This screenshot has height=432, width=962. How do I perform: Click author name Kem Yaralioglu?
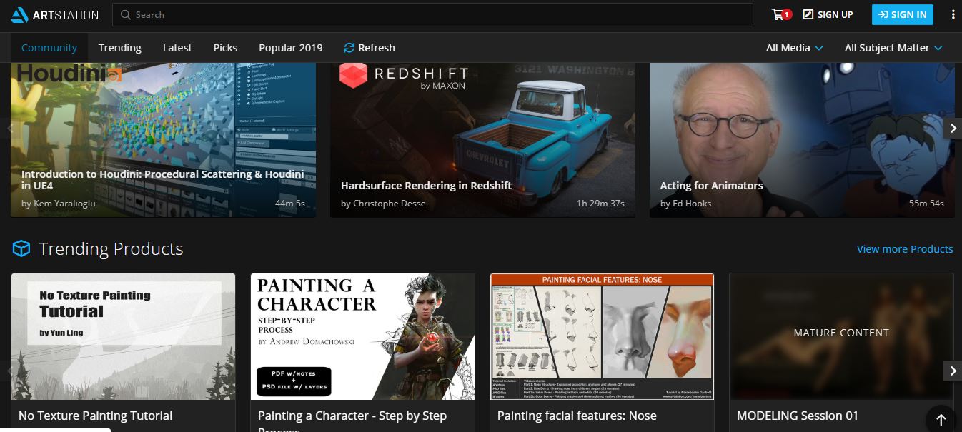click(64, 204)
